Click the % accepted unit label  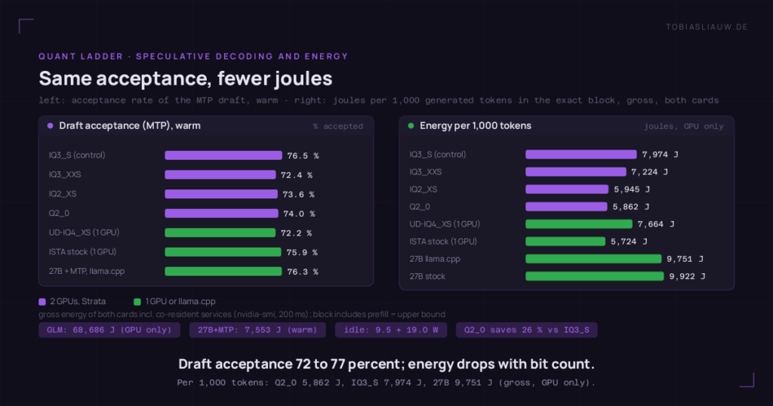pyautogui.click(x=337, y=126)
